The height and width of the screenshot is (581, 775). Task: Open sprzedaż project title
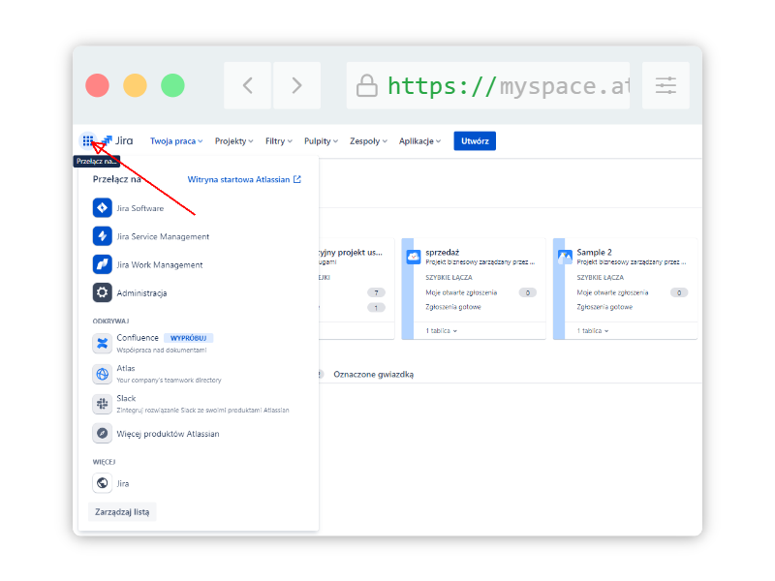click(x=443, y=253)
